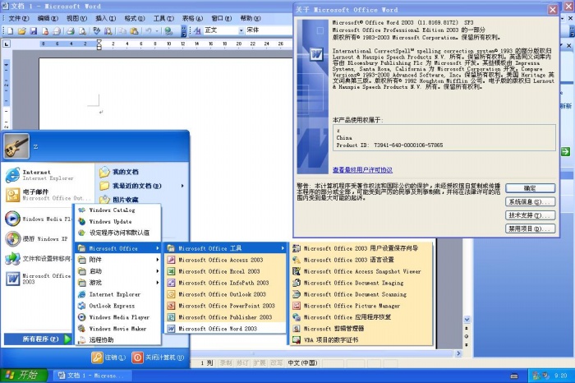Toggle 修订 track changes status bar indicator
The width and height of the screenshot is (575, 383).
click(x=242, y=362)
